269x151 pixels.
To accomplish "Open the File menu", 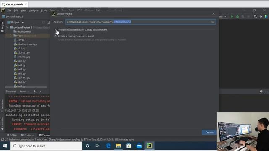I will pyautogui.click(x=9, y=10).
